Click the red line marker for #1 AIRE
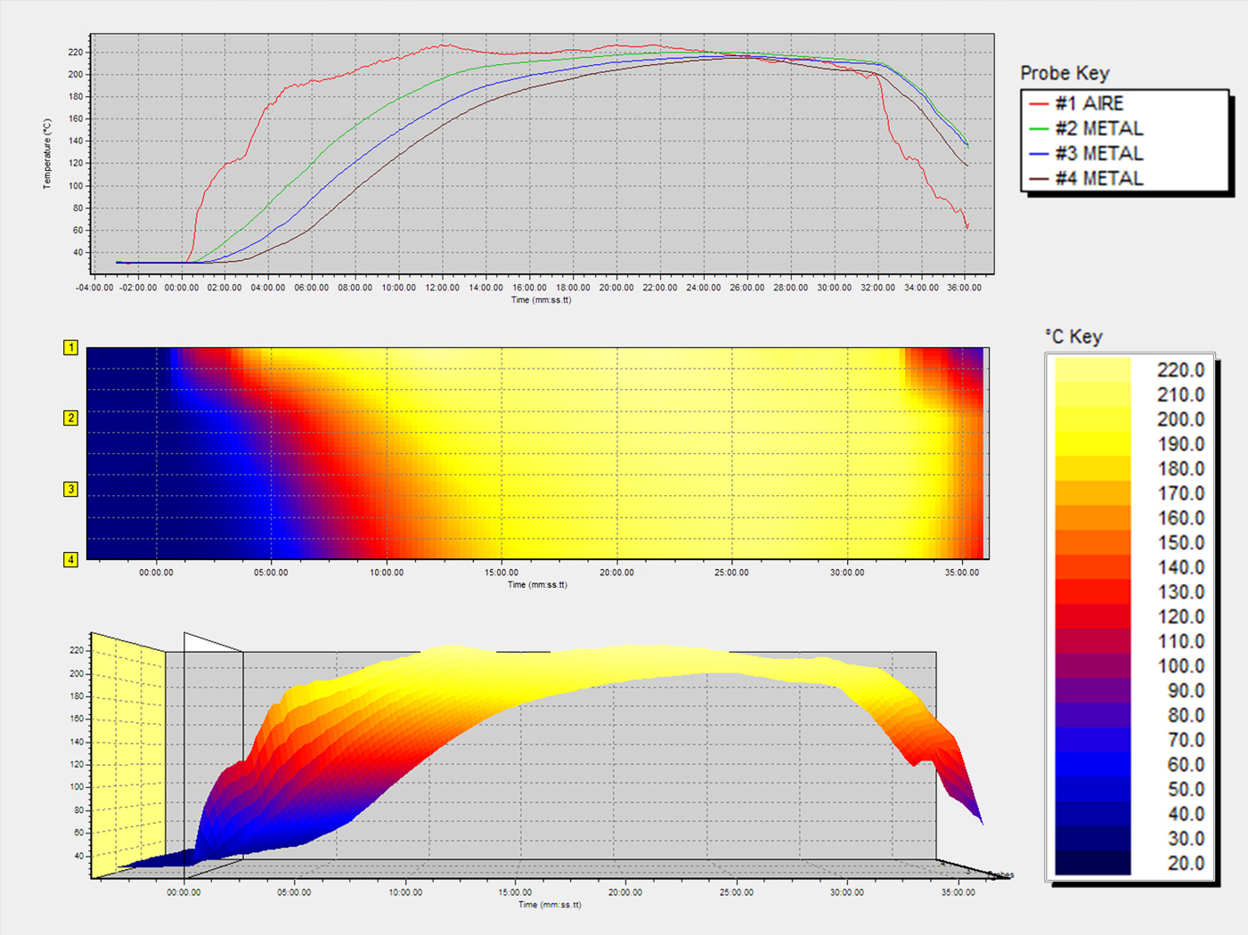Screen dimensions: 1248x935 [x=1038, y=104]
